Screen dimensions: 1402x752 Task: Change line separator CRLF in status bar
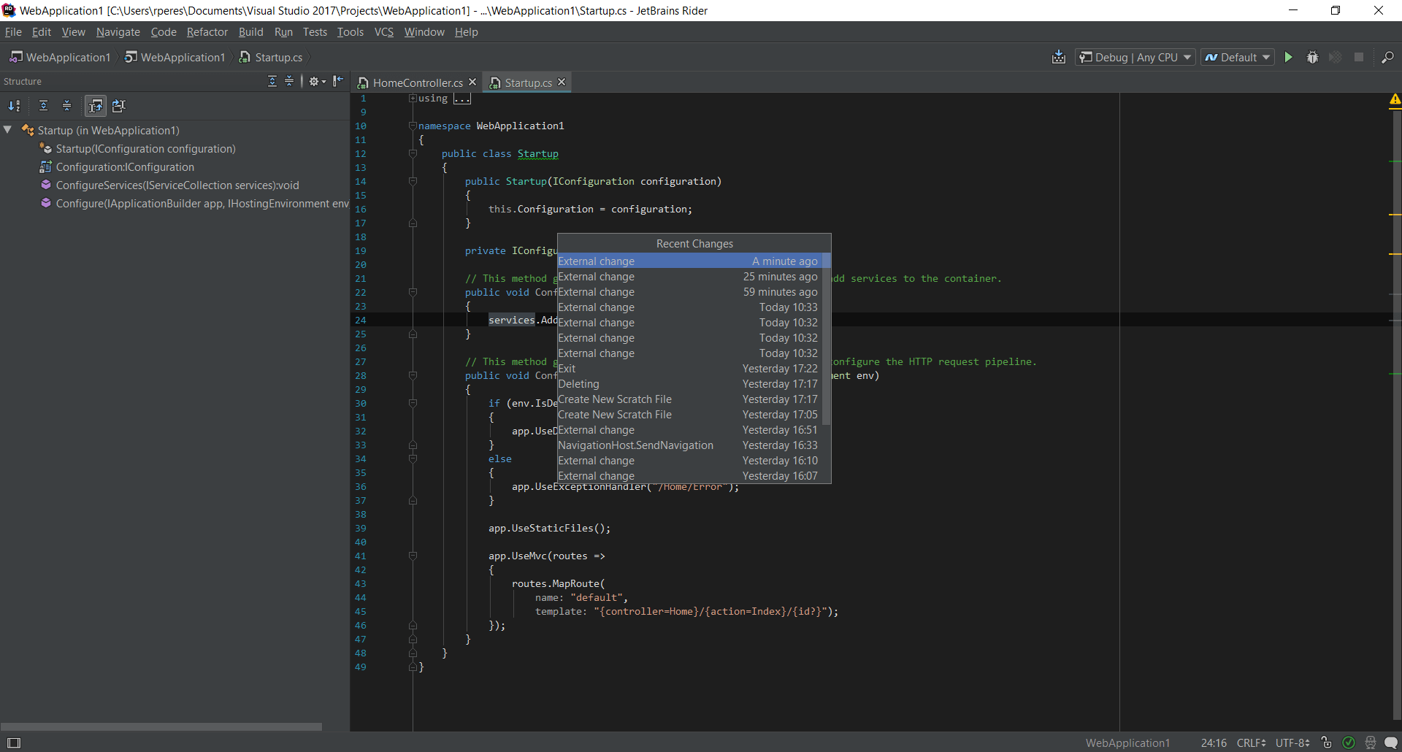coord(1251,743)
